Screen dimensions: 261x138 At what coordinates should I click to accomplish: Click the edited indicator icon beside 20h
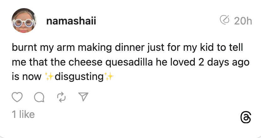pos(225,20)
